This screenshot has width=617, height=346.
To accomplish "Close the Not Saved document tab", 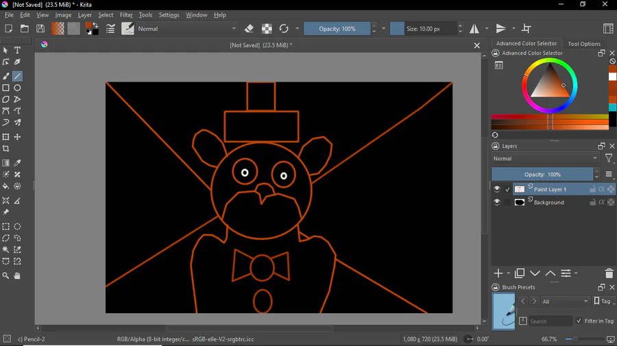I will (x=477, y=46).
